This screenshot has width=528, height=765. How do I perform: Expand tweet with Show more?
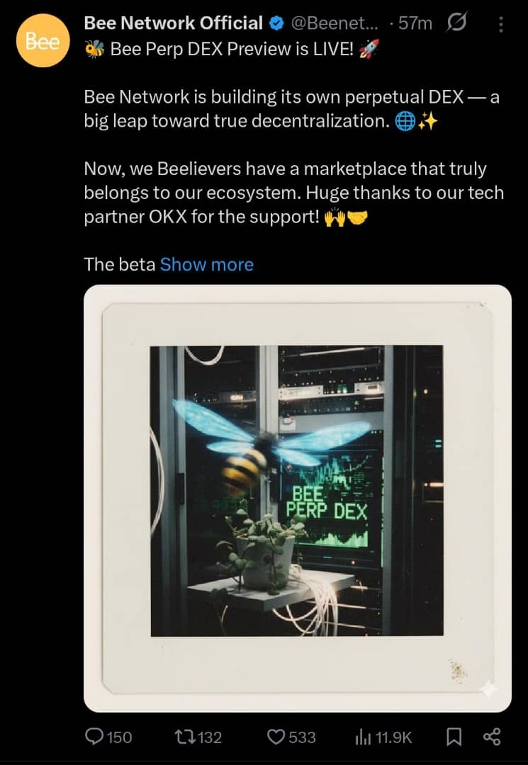[207, 264]
